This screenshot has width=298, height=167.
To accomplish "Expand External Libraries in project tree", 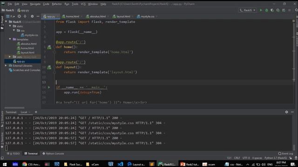I will 6,65.
